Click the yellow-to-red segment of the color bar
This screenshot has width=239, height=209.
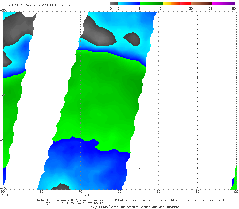tap(177, 4)
